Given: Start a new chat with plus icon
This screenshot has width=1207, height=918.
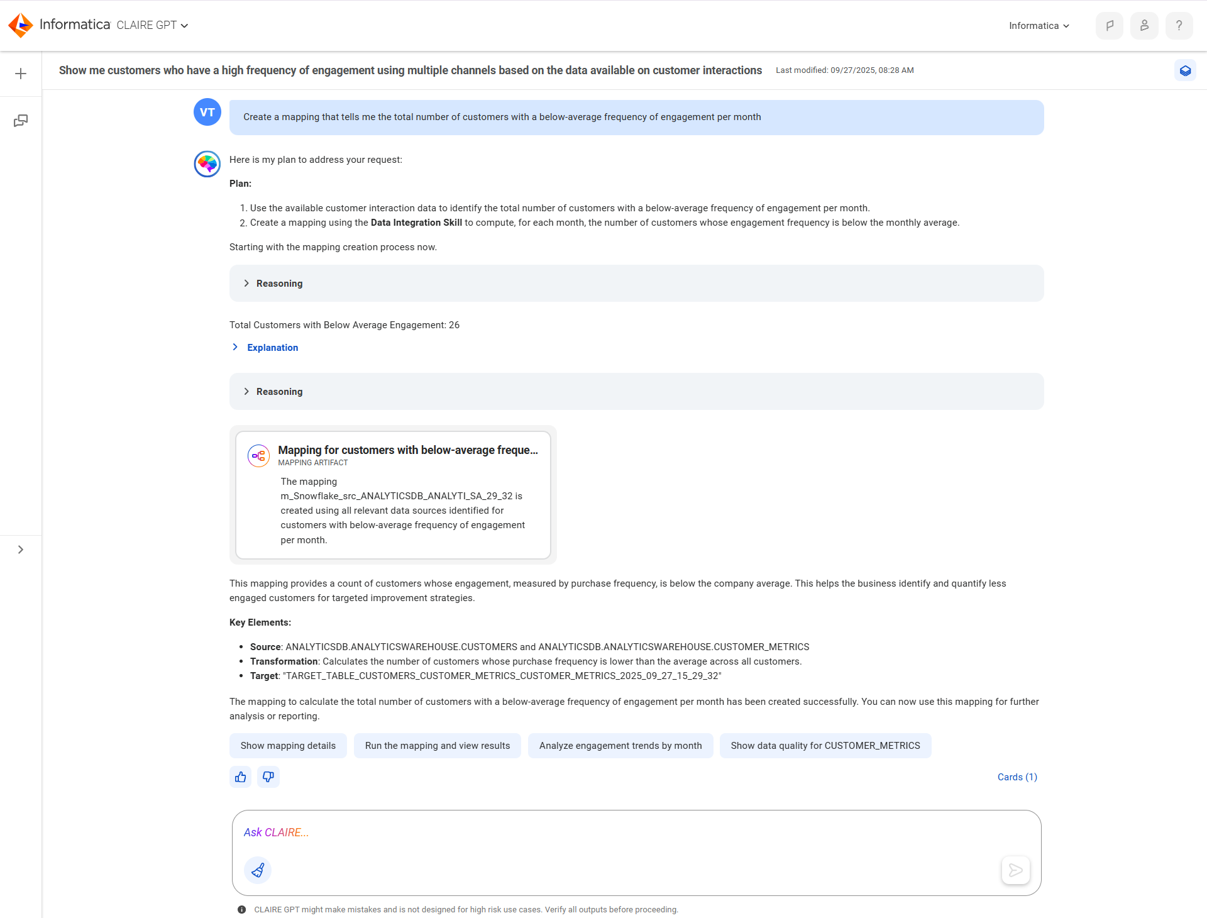Looking at the screenshot, I should click(21, 74).
